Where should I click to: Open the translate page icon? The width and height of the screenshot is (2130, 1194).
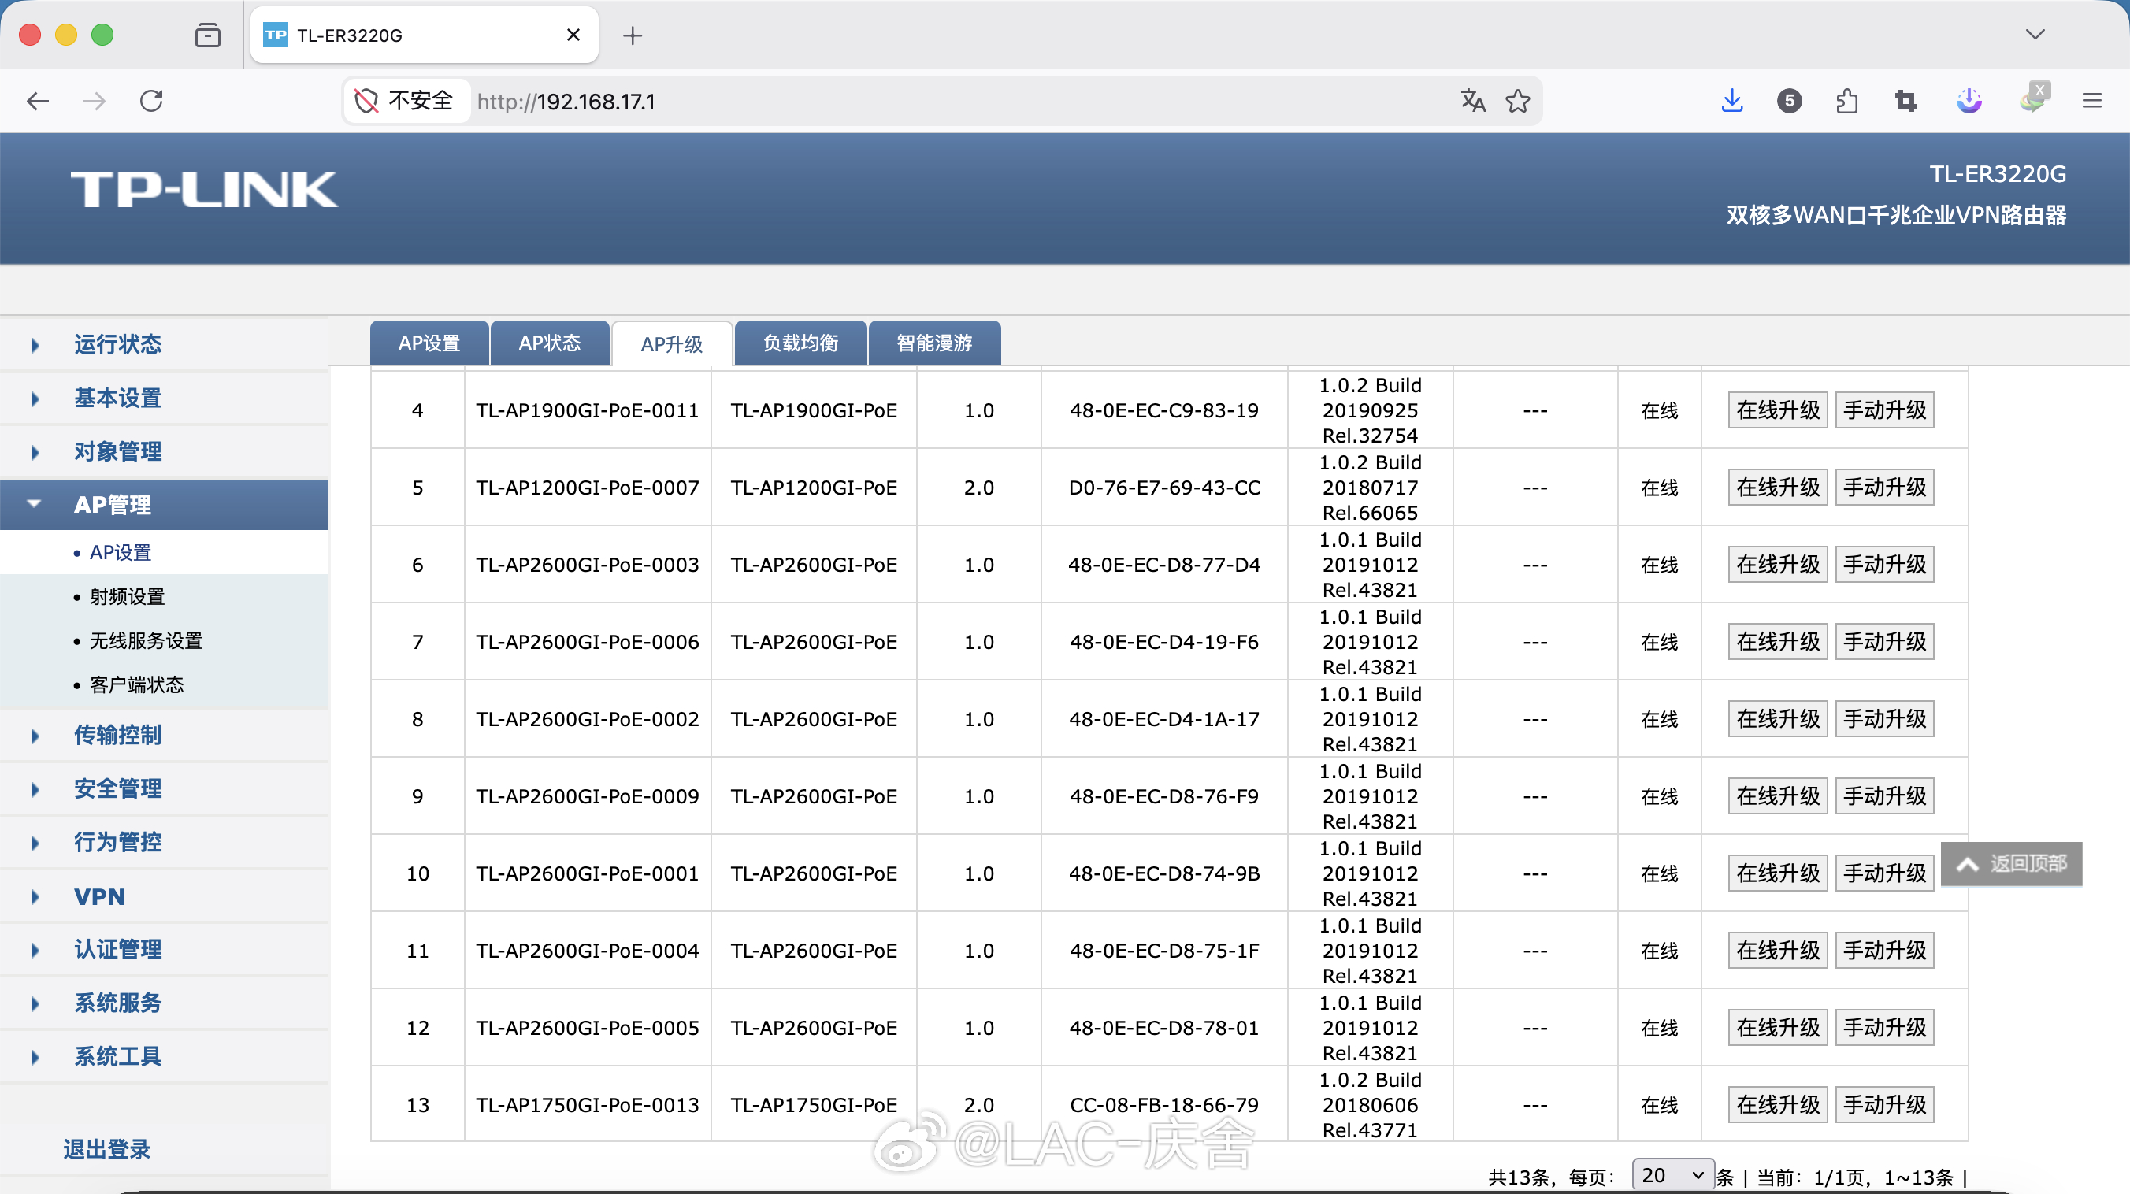coord(1472,101)
